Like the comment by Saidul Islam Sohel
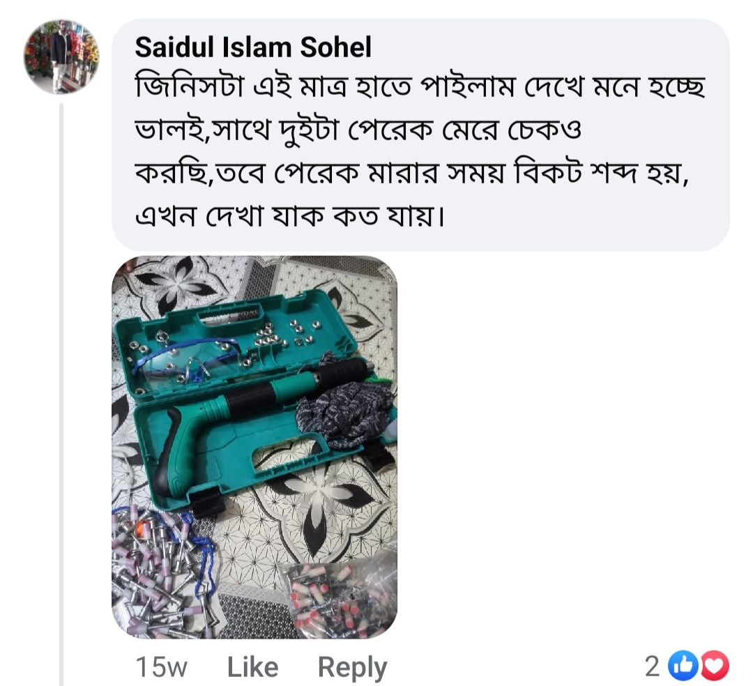Screen dimensions: 753x686 click(x=252, y=667)
